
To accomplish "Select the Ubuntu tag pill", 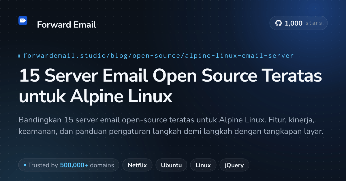I will pyautogui.click(x=171, y=165).
